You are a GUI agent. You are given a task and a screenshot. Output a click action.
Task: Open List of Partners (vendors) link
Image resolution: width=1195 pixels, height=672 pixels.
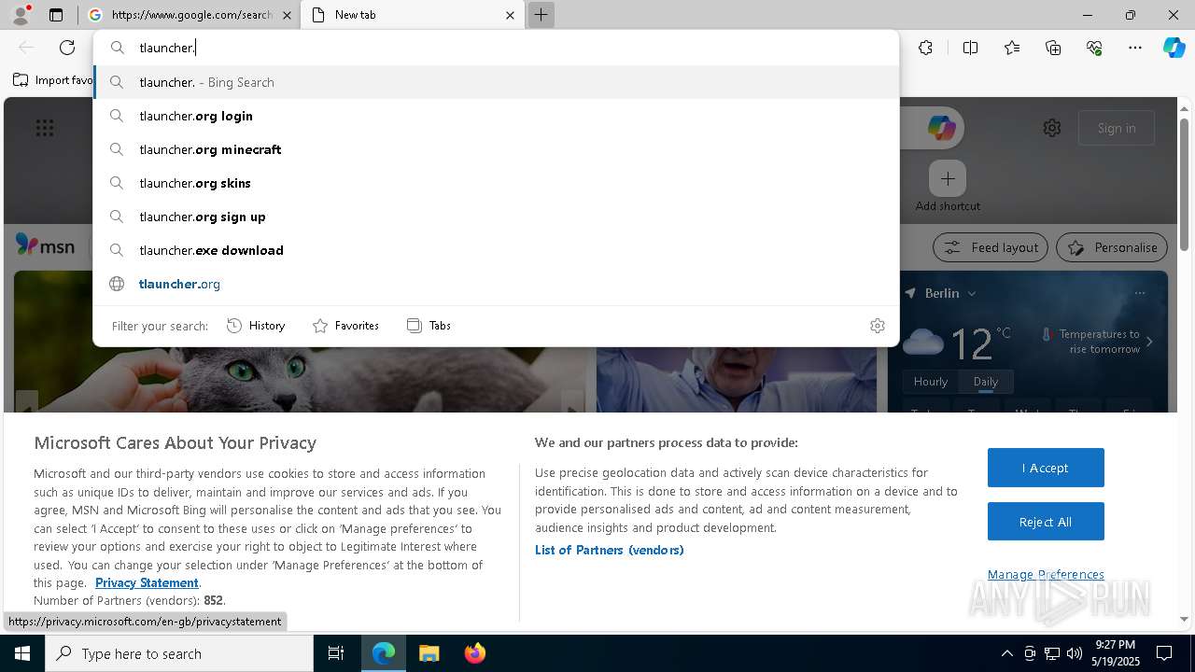coord(610,550)
